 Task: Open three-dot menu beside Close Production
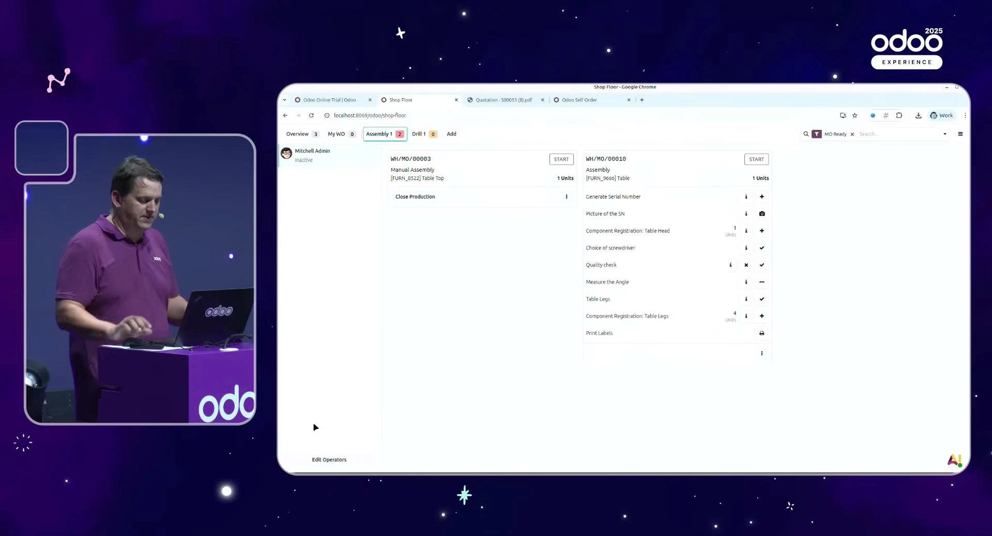pos(567,197)
